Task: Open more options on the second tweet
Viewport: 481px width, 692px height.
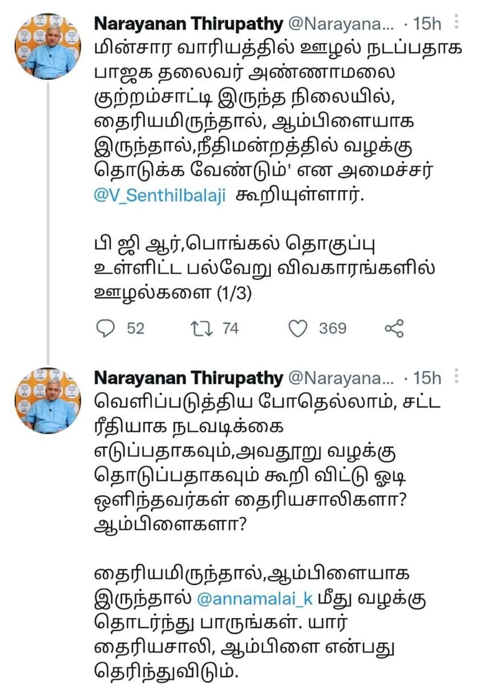Action: point(456,376)
